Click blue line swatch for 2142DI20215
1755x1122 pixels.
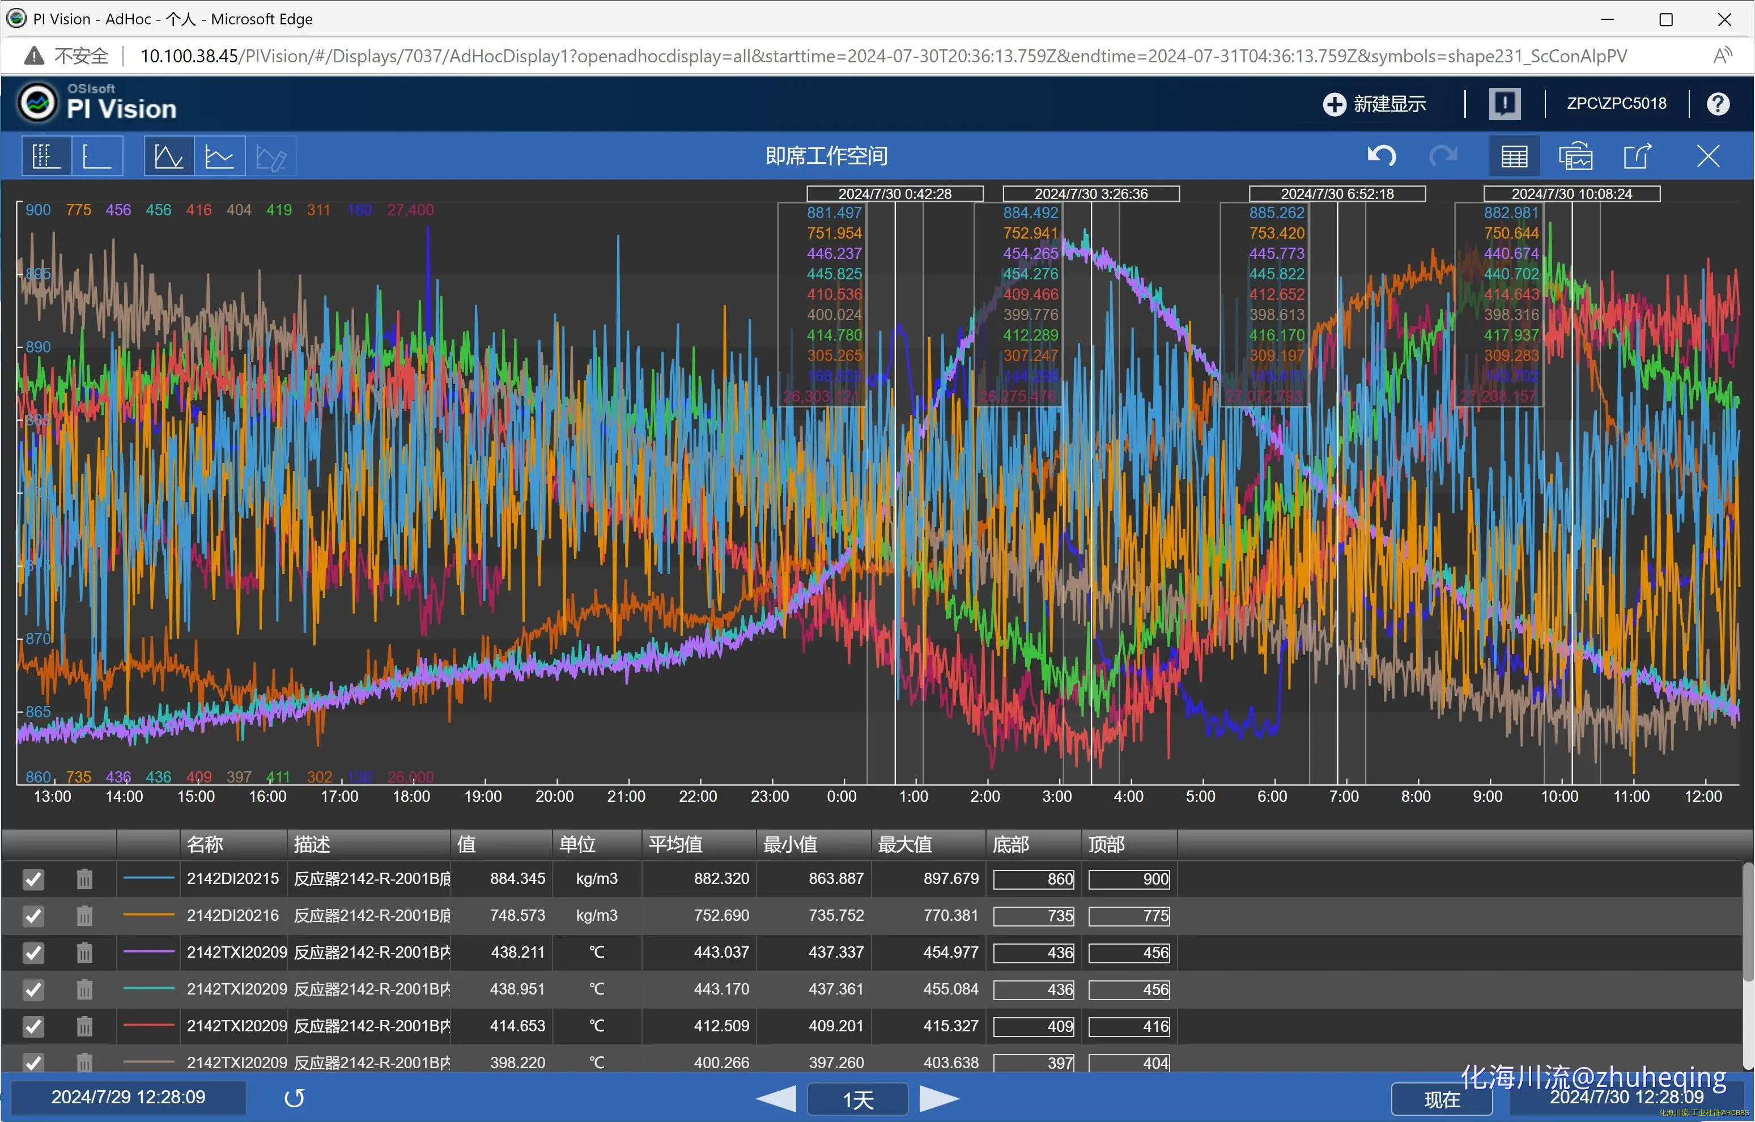click(x=148, y=879)
